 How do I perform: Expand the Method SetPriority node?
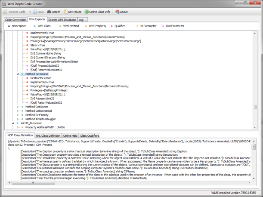tap(18, 115)
